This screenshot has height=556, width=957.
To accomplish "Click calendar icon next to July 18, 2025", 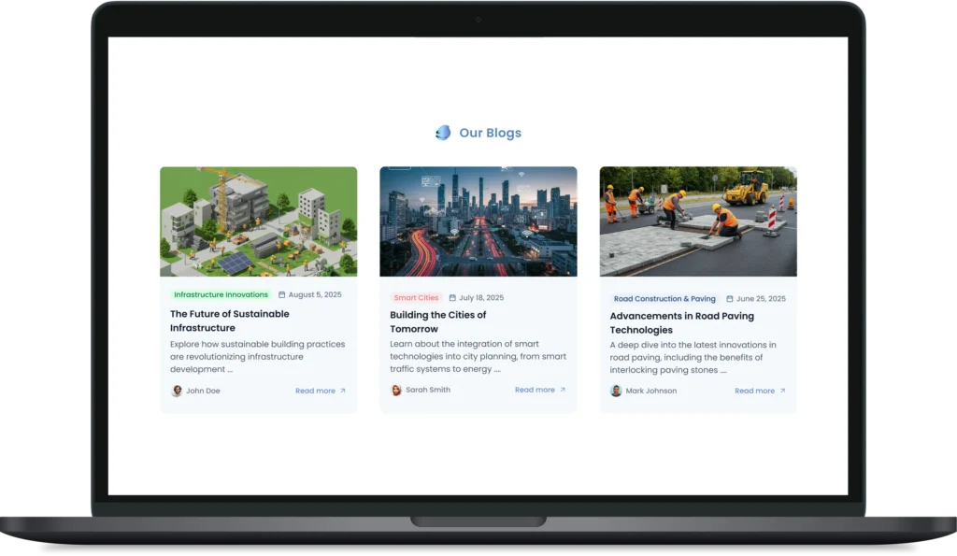I will pyautogui.click(x=452, y=298).
